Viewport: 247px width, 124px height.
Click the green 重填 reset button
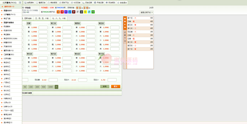pos(105,87)
